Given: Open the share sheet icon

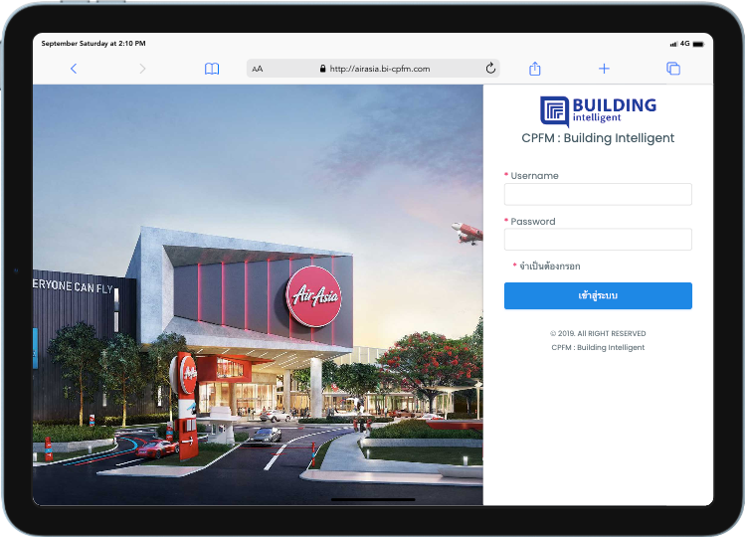Looking at the screenshot, I should pyautogui.click(x=534, y=69).
